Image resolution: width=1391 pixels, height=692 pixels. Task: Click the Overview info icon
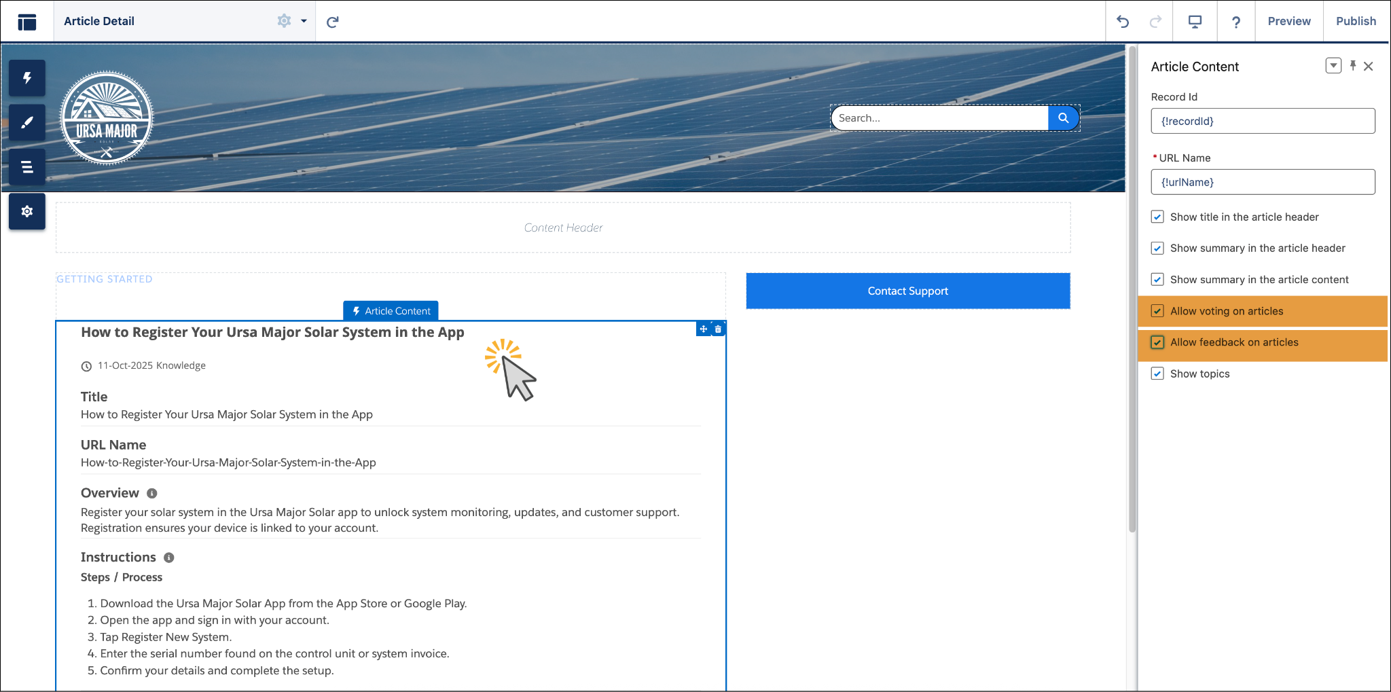click(152, 493)
